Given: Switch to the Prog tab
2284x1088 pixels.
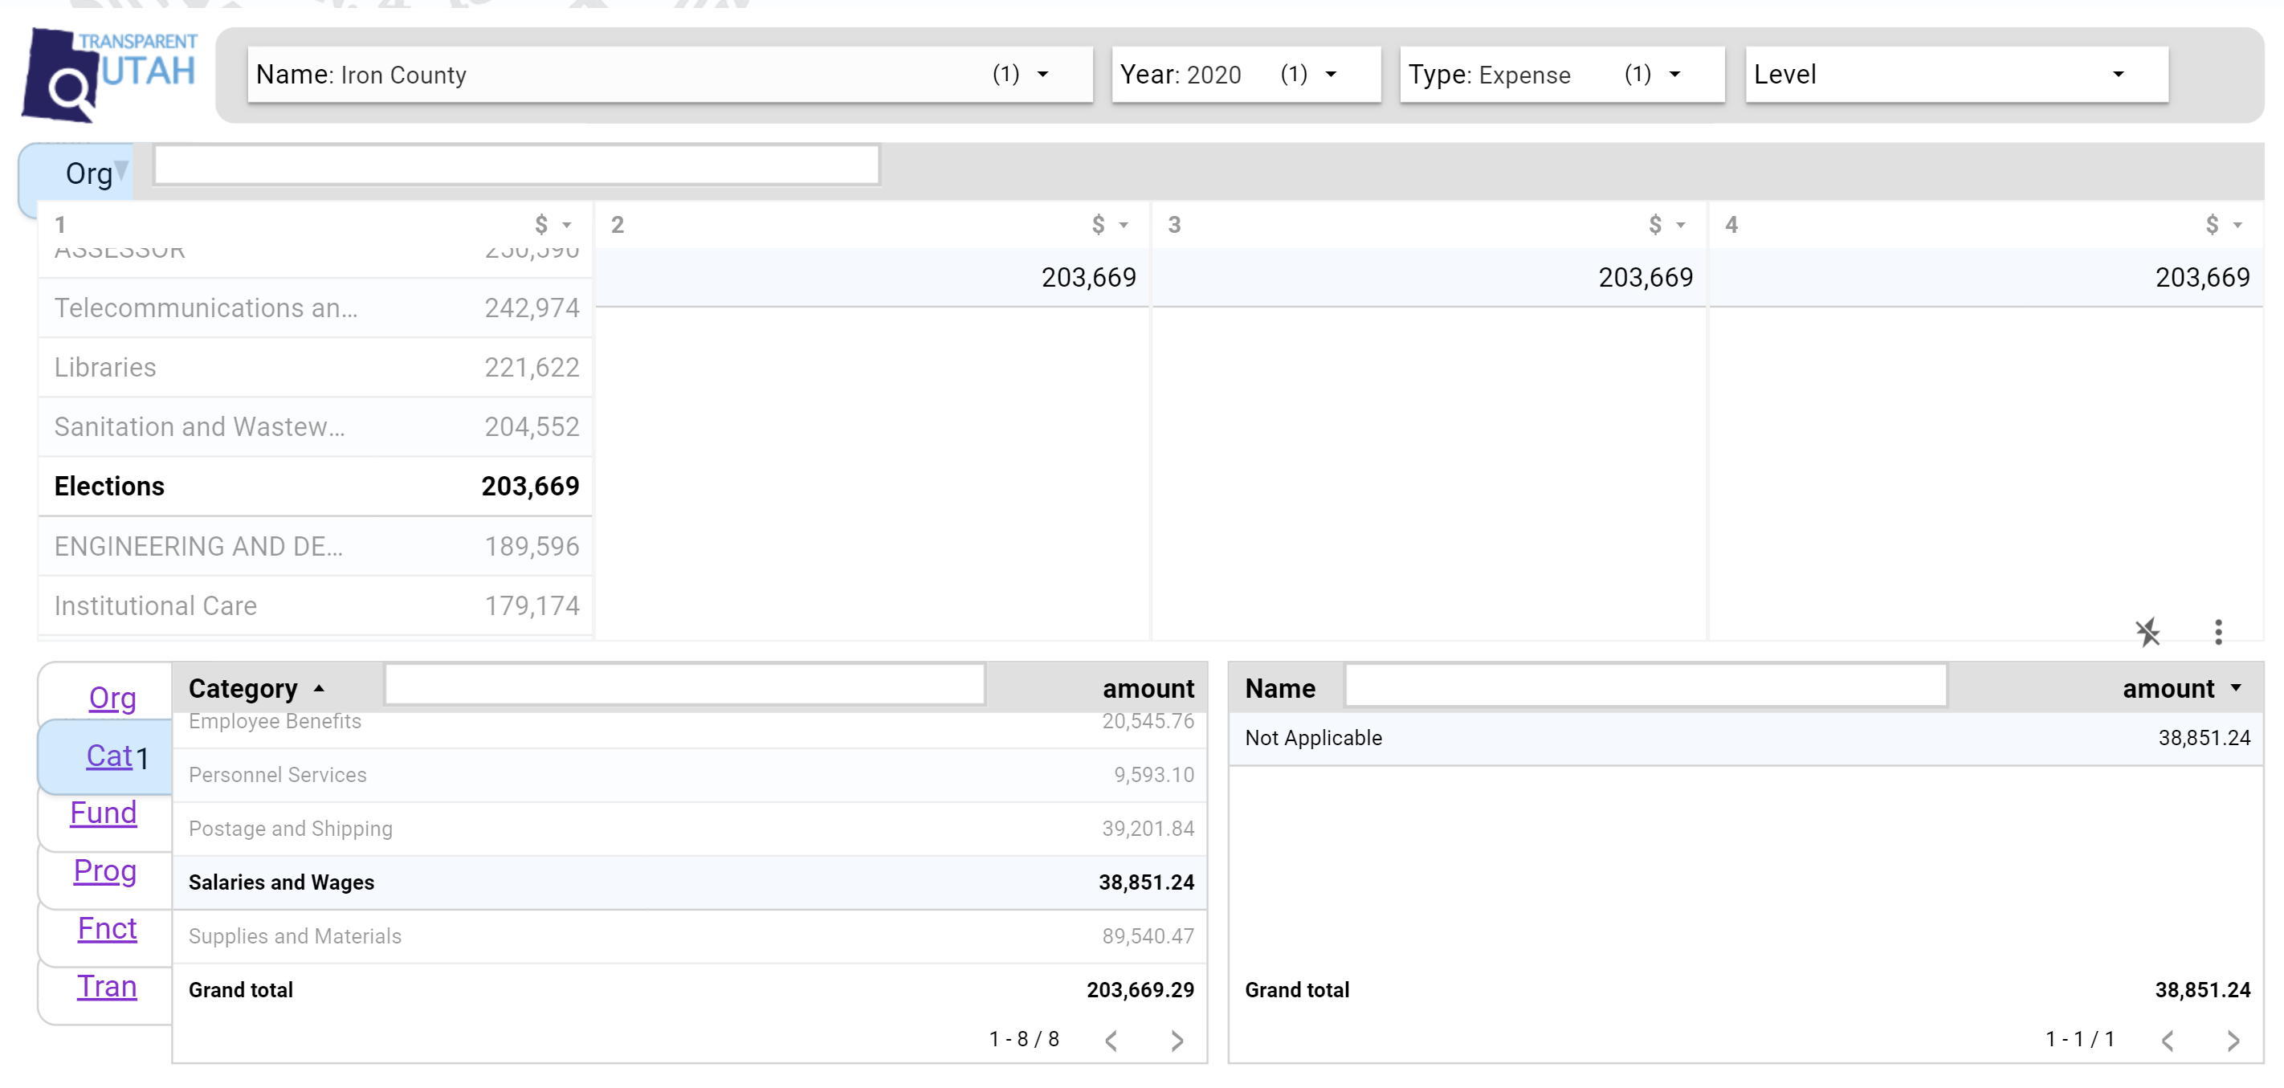Looking at the screenshot, I should [104, 870].
